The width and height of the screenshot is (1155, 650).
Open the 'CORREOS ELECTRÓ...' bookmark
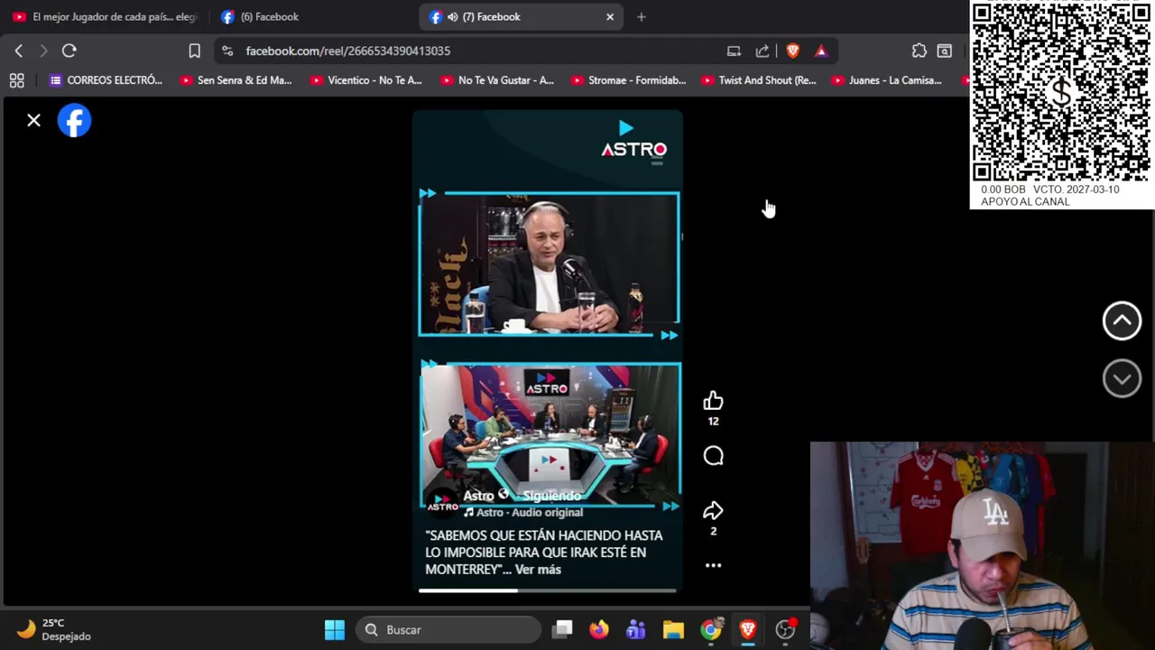pyautogui.click(x=106, y=80)
